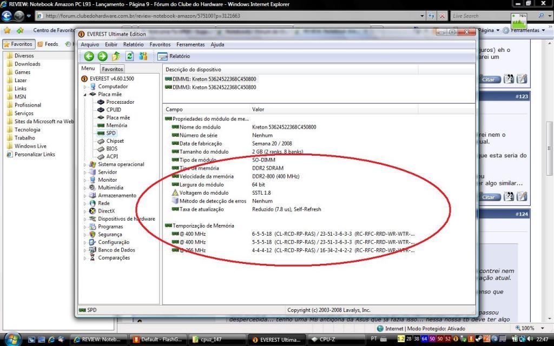Select Dispositivos de hardware in the tree

click(126, 218)
